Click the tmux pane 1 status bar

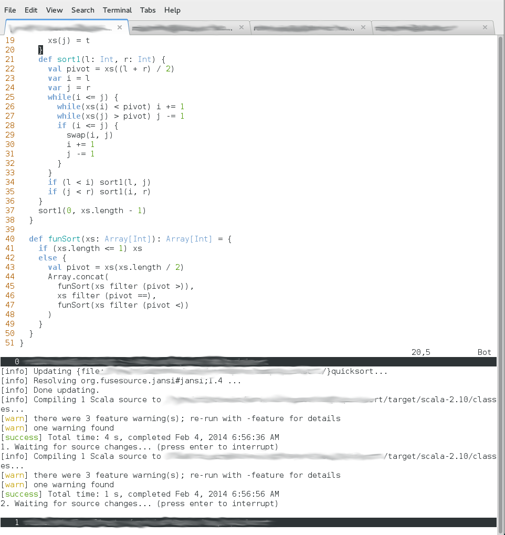pos(248,522)
